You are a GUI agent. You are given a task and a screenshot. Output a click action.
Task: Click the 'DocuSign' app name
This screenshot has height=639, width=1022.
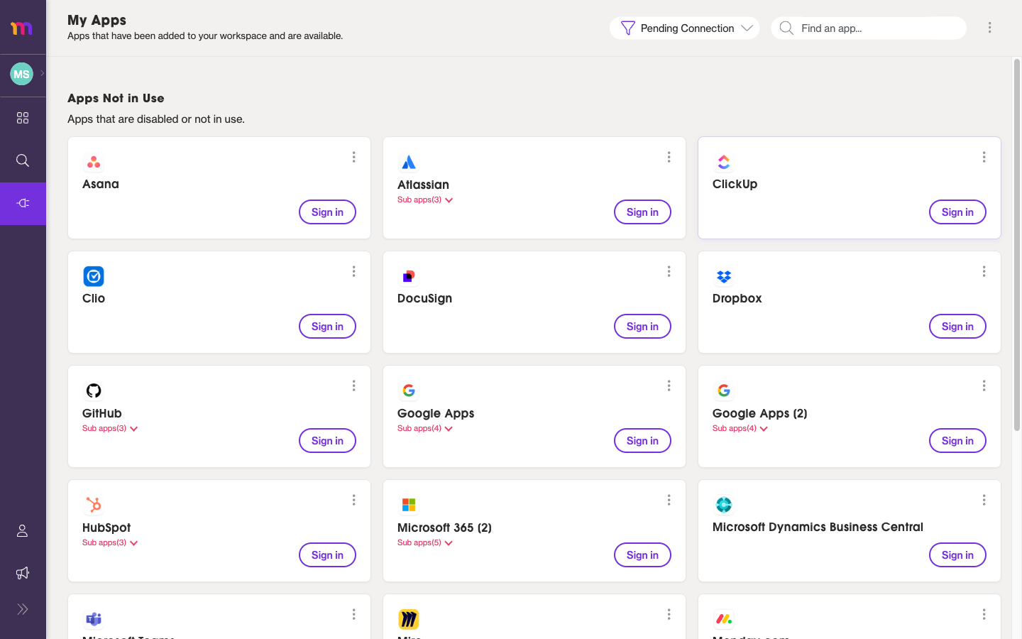(x=424, y=298)
